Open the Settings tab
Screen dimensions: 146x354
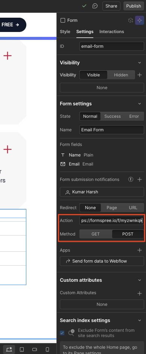point(85,32)
